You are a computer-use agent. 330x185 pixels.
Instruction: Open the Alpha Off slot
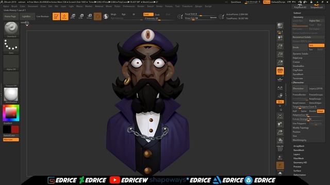click(x=11, y=63)
